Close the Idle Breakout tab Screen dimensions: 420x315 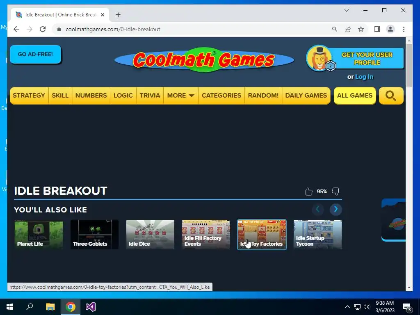[102, 15]
